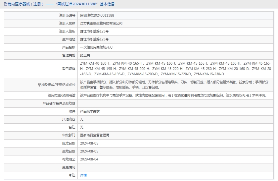Click the 产品储存条件及有效期 row label
Image resolution: width=278 pixels, height=181 pixels.
pyautogui.click(x=59, y=103)
